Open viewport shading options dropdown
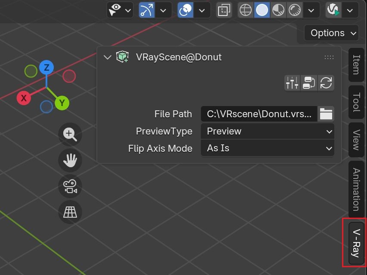The image size is (367, 275). point(311,10)
